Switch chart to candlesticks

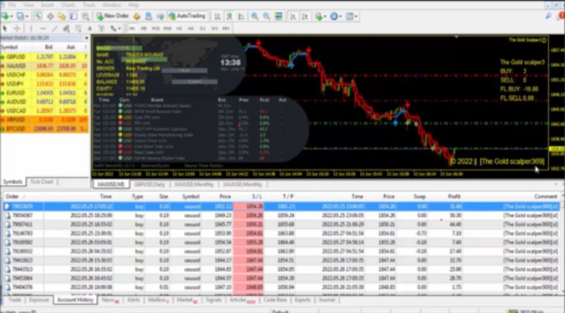[x=230, y=16]
